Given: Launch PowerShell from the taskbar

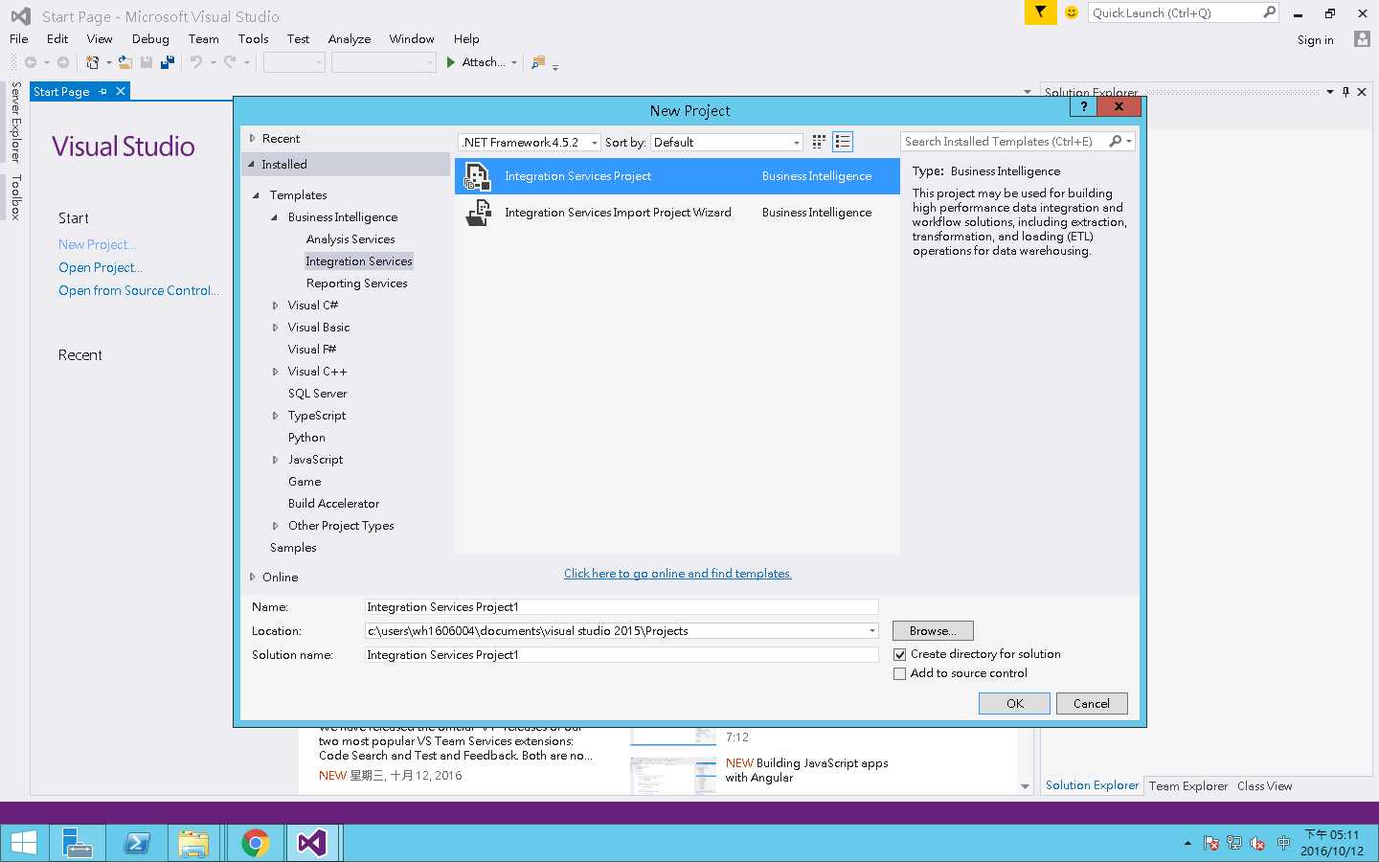Looking at the screenshot, I should click(136, 843).
